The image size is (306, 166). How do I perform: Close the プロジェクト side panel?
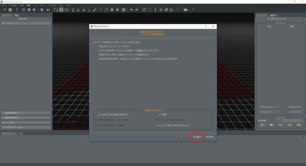click(x=49, y=19)
